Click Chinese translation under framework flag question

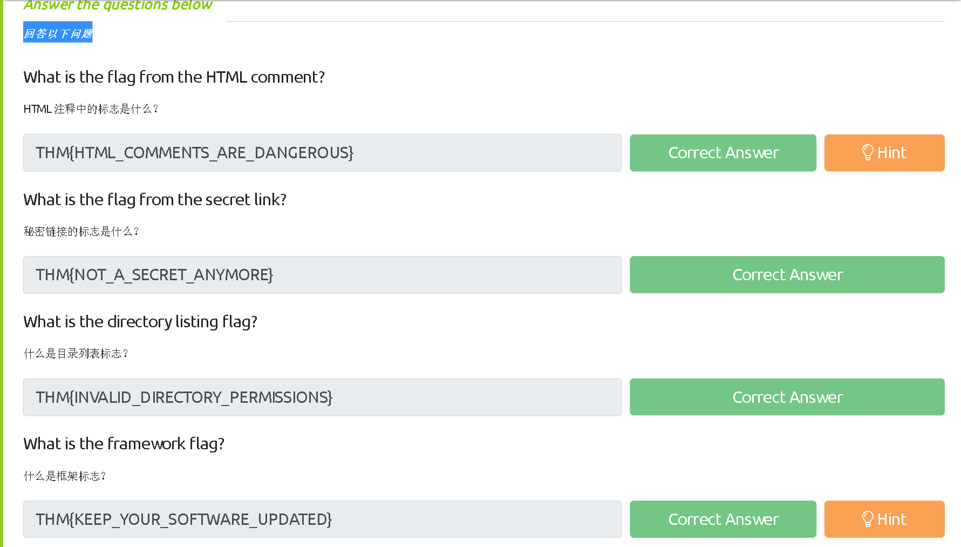(65, 476)
